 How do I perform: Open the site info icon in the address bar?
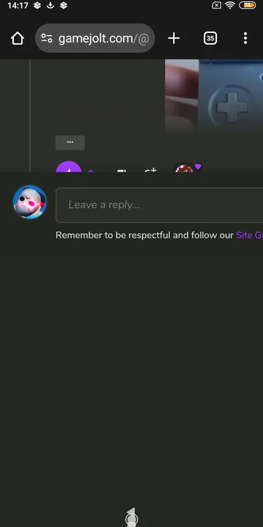(47, 38)
